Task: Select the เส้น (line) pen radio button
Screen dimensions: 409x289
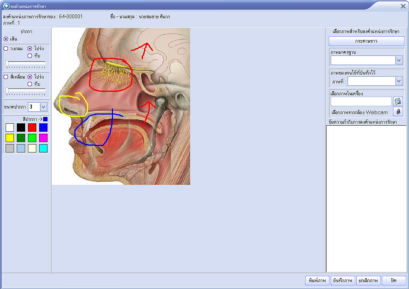Action: (6, 39)
